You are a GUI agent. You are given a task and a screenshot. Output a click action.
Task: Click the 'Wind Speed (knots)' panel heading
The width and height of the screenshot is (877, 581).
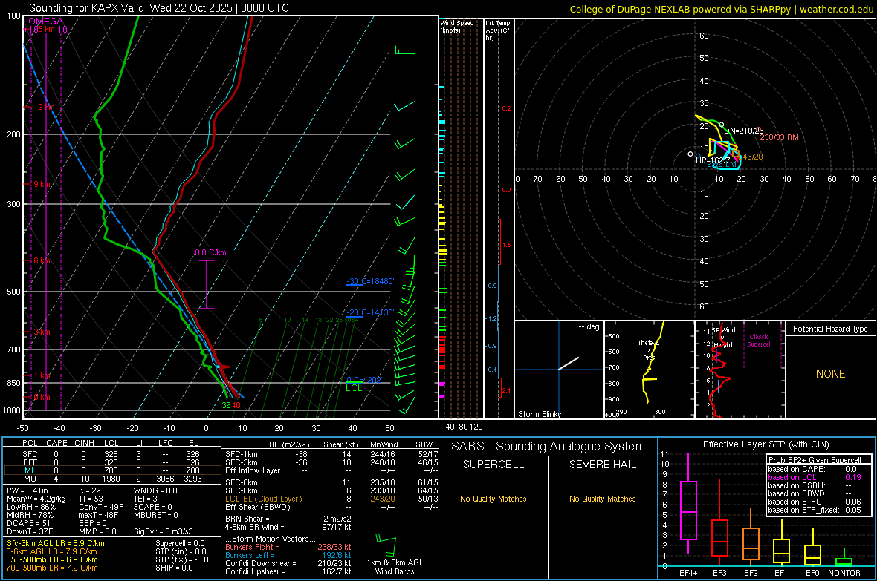pos(457,26)
